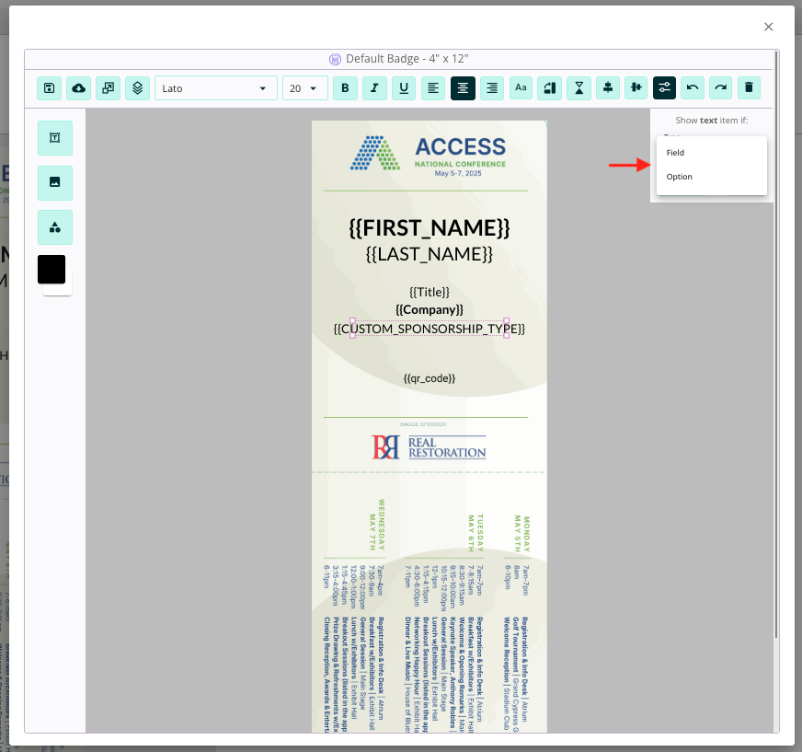Toggle italic formatting

pyautogui.click(x=374, y=88)
